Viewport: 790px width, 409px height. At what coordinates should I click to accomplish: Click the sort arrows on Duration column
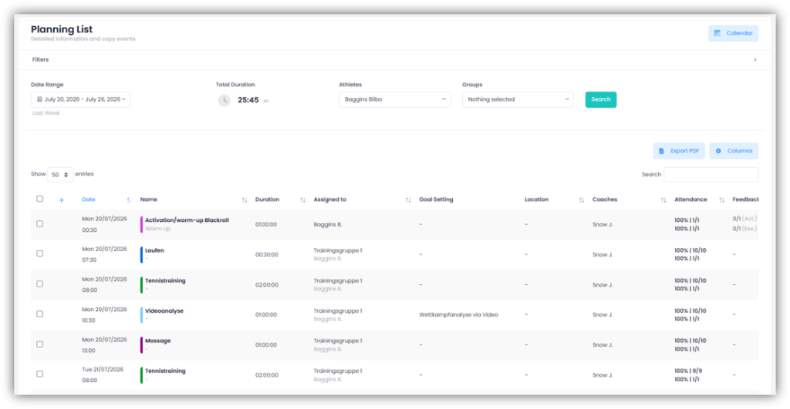click(x=302, y=199)
